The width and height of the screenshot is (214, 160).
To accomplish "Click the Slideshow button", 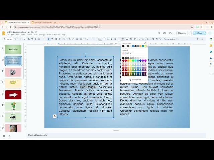I will coord(182,33).
